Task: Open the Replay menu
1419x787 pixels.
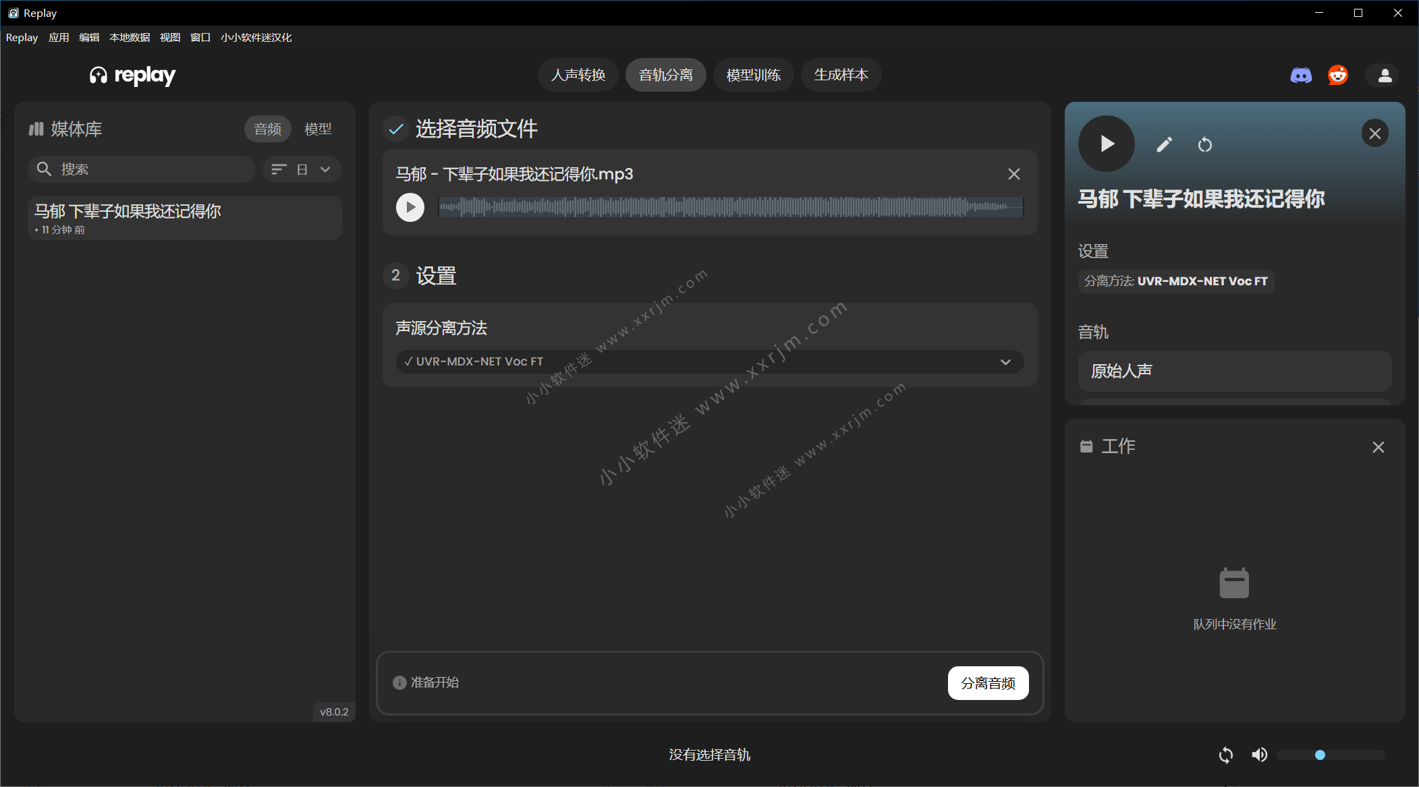Action: [22, 38]
